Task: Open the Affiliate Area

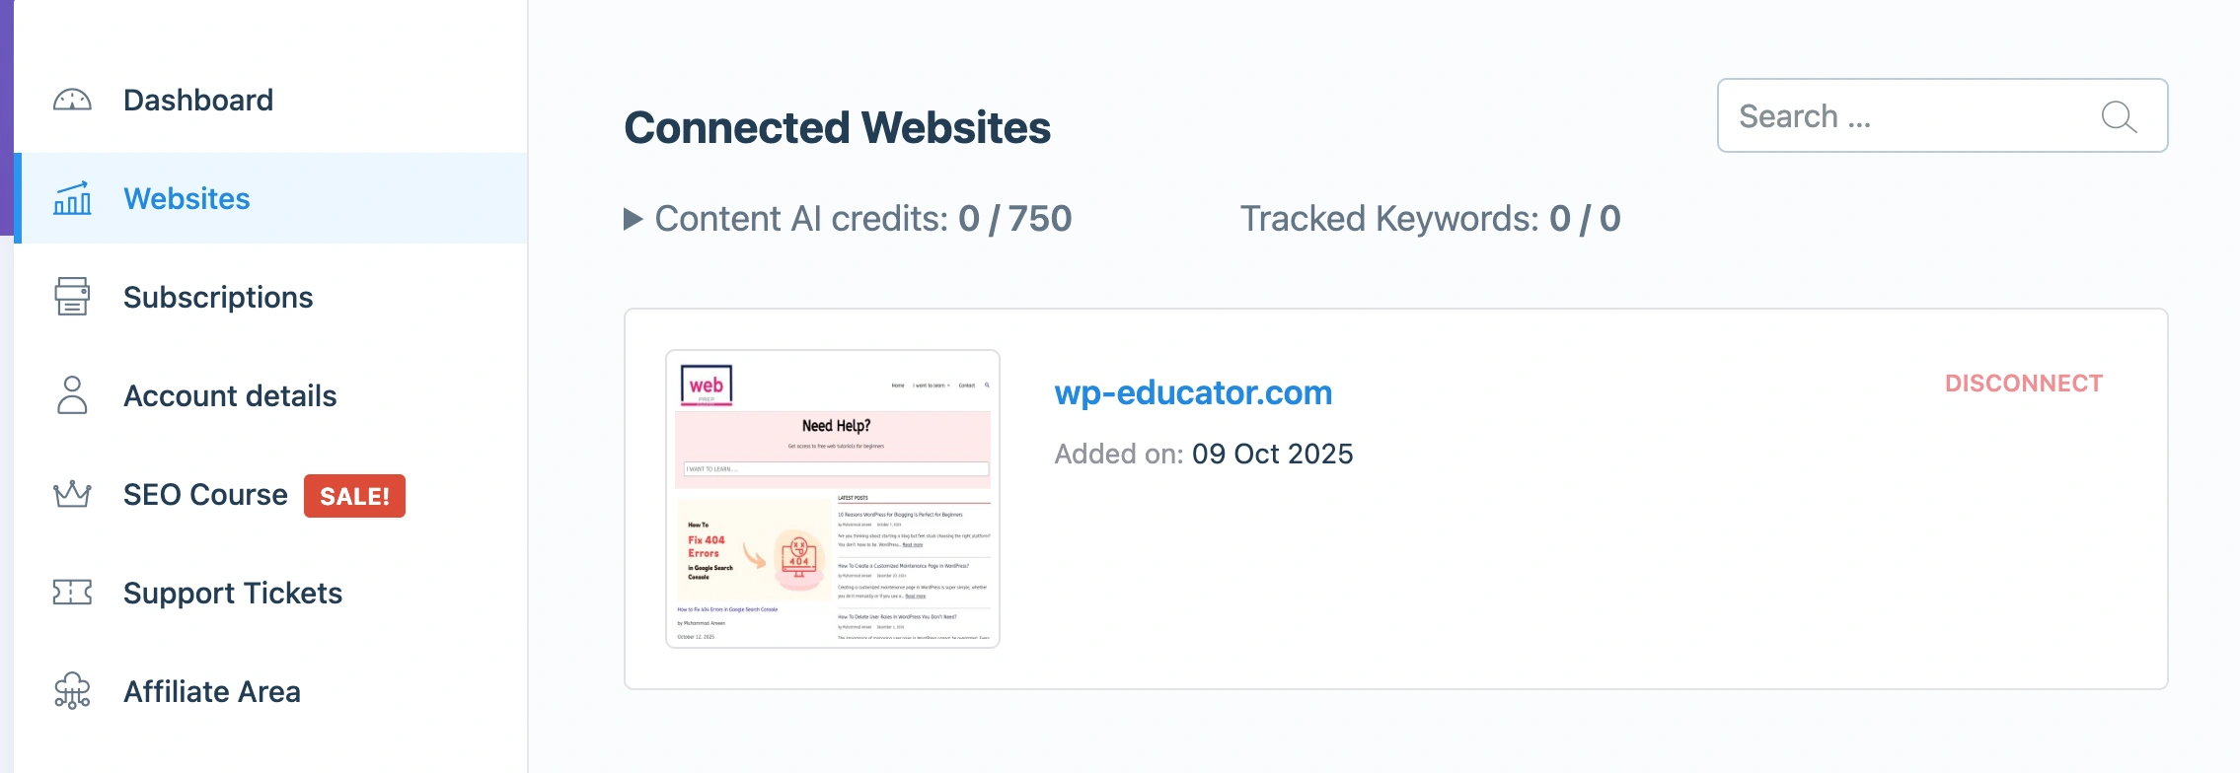Action: 212,691
